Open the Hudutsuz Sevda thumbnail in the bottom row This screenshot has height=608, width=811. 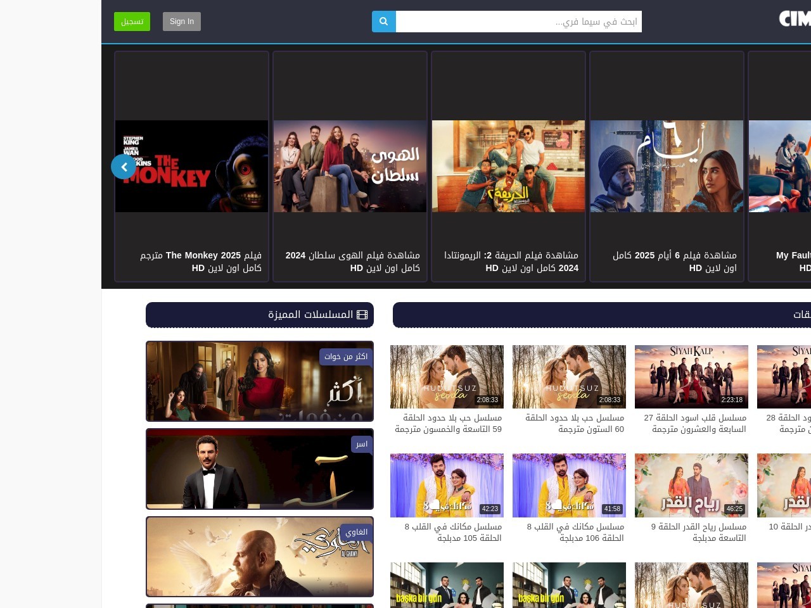691,585
